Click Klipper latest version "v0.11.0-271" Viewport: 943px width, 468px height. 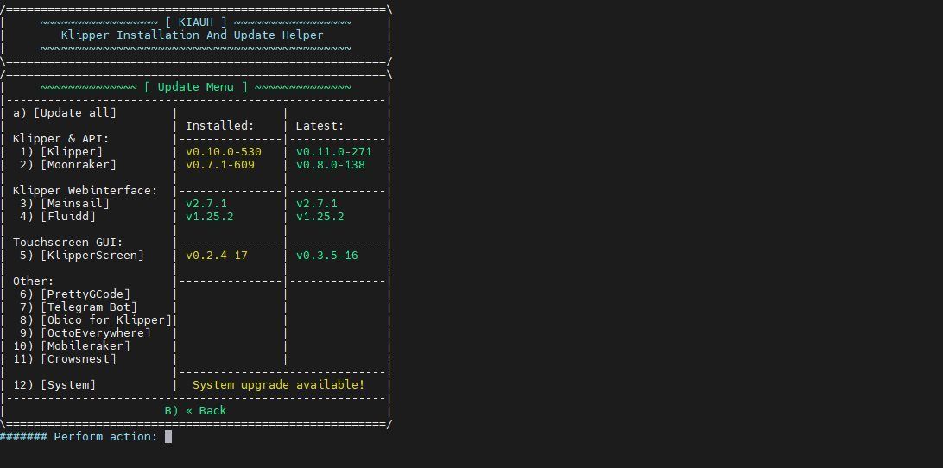(x=334, y=152)
